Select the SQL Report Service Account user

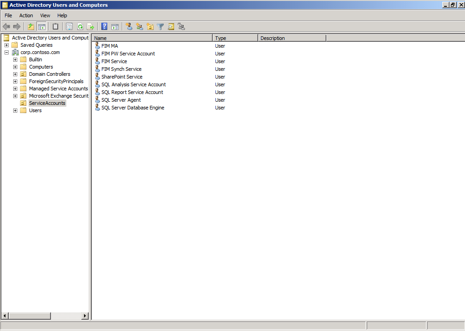[132, 92]
